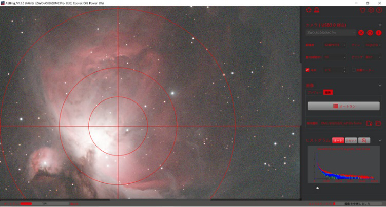Open the settings gear icon
386x207 pixels.
coord(371,10)
